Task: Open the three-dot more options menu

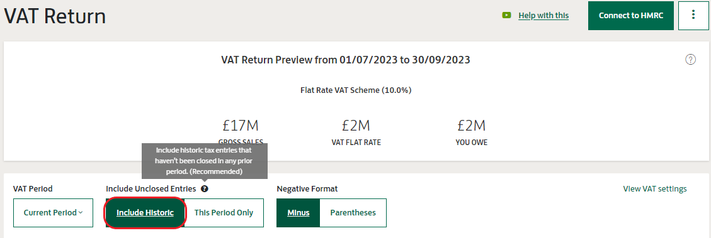Action: 693,15
